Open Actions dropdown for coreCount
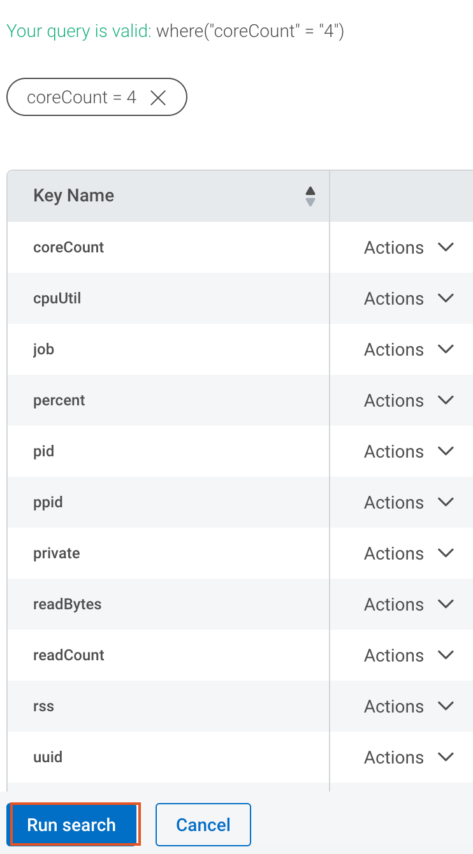The height and width of the screenshot is (854, 473). click(x=409, y=247)
